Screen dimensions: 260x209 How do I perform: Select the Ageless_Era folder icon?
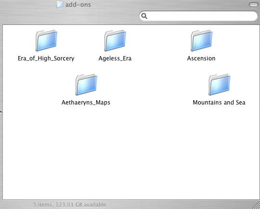[115, 41]
